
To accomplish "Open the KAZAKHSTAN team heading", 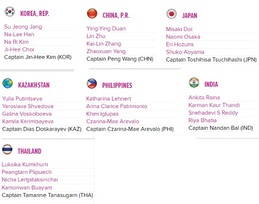I will pos(34,85).
